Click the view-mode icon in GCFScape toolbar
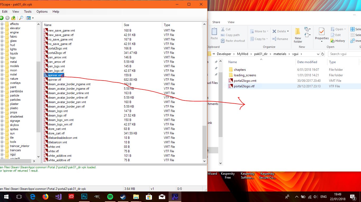This screenshot has width=361, height=202. coord(29,18)
